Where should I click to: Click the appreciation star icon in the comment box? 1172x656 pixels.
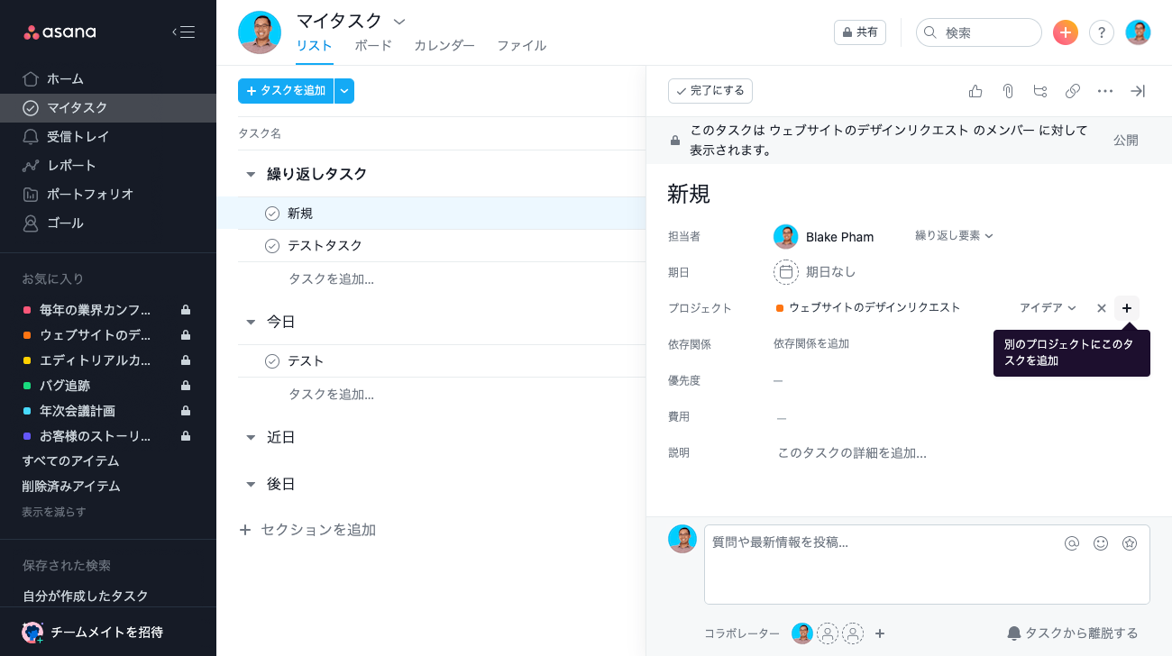coord(1130,543)
